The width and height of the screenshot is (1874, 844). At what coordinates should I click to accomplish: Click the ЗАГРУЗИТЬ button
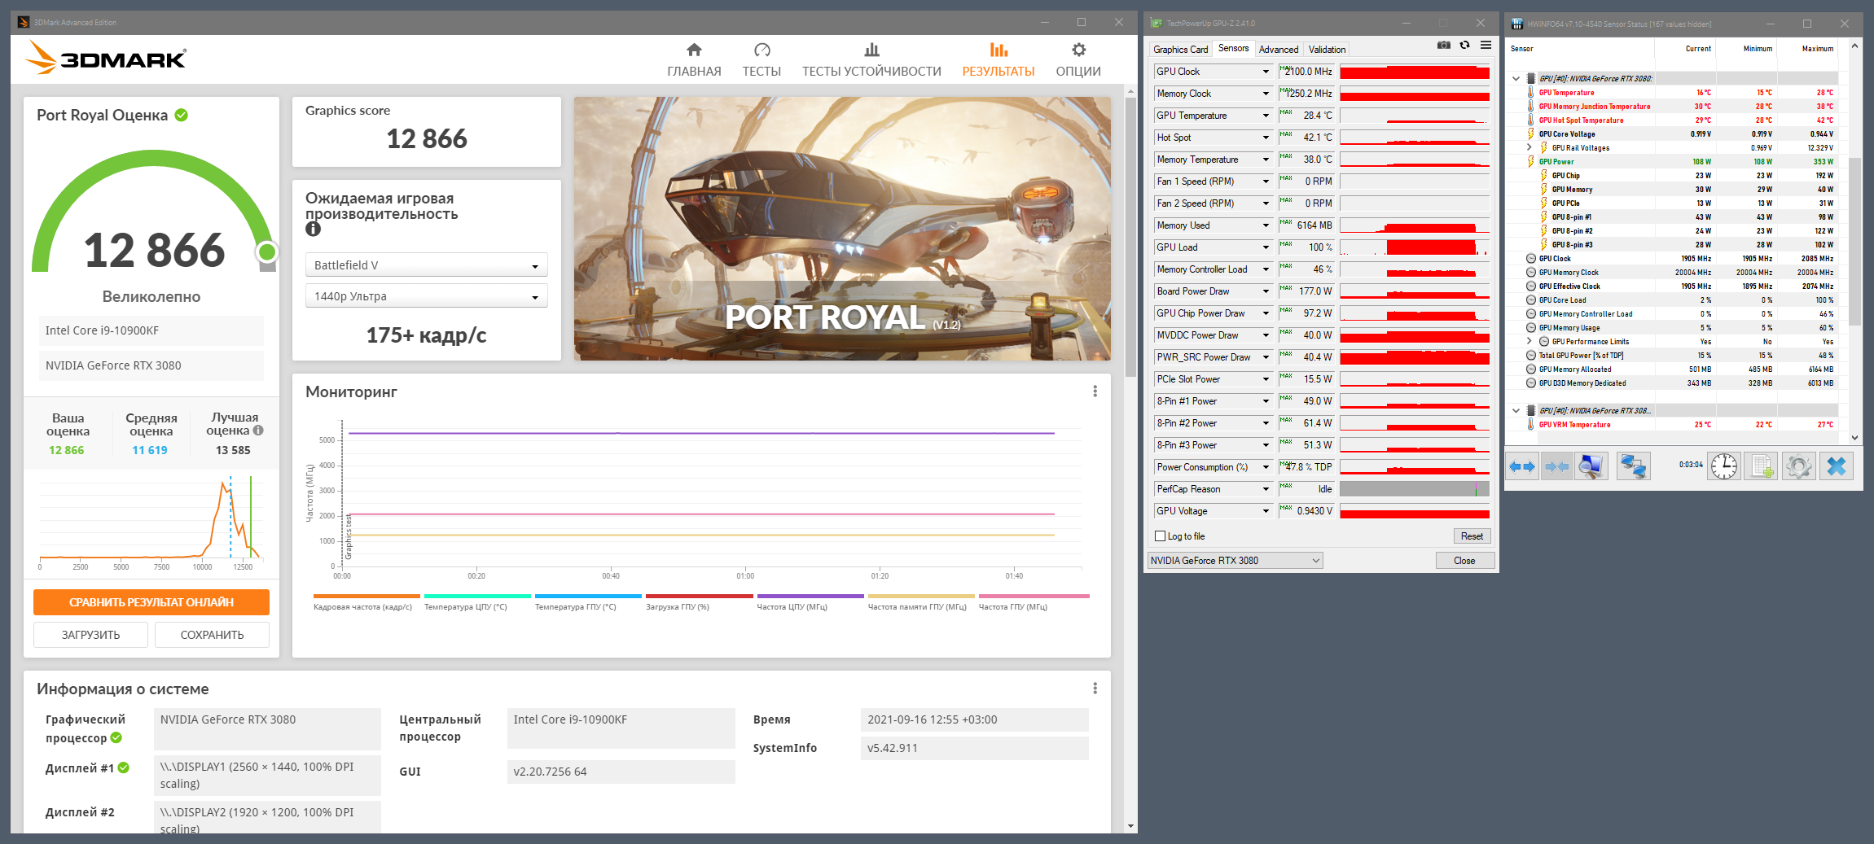[x=90, y=635]
